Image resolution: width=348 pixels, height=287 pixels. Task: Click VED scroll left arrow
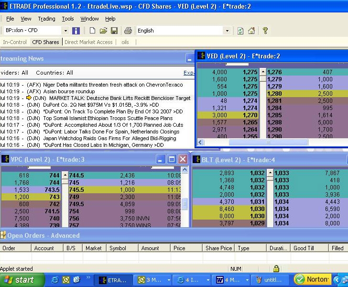[x=201, y=143]
